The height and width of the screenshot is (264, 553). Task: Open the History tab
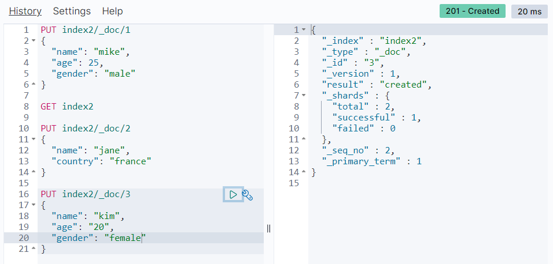(25, 12)
